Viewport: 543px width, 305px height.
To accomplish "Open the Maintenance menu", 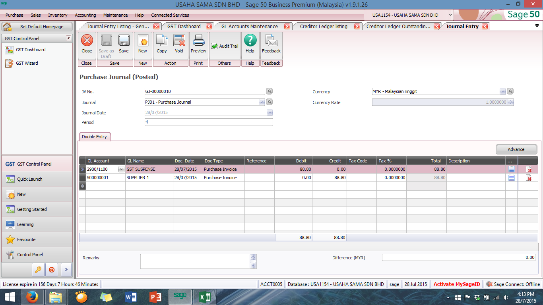I will tap(116, 15).
